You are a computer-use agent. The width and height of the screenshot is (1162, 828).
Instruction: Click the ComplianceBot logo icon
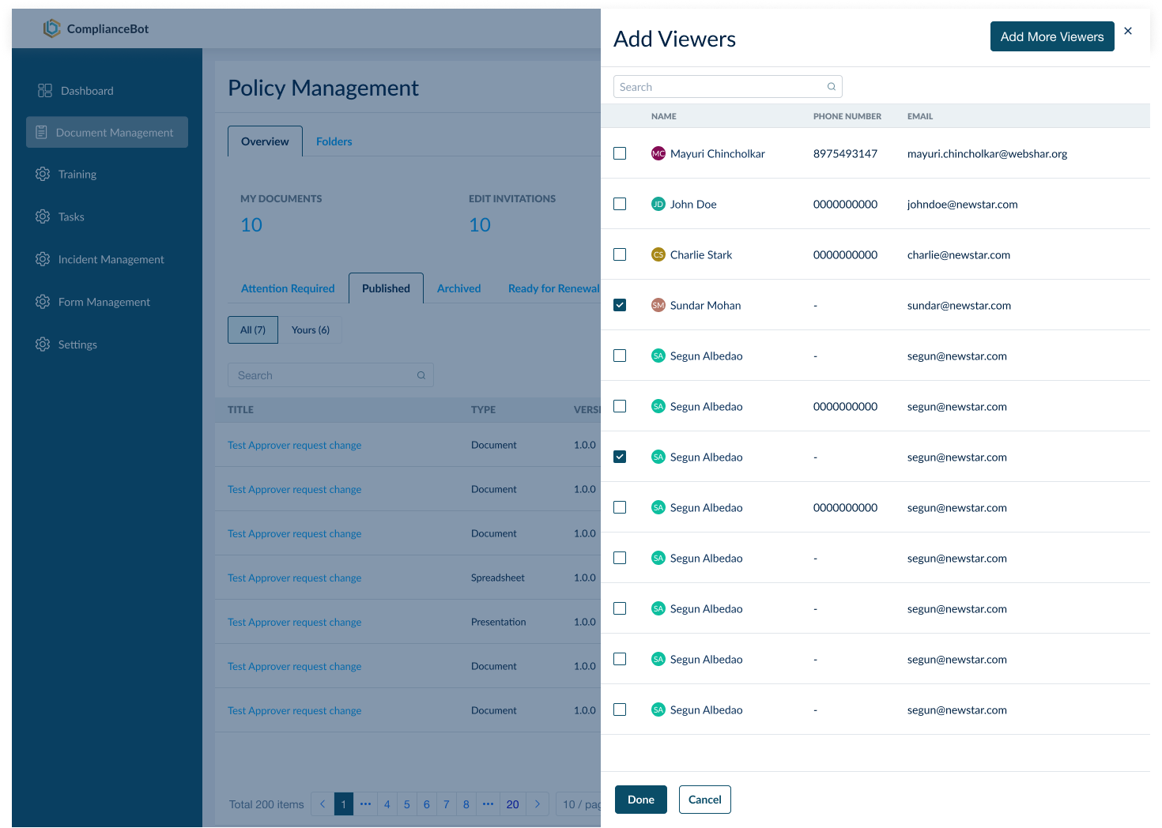click(51, 28)
